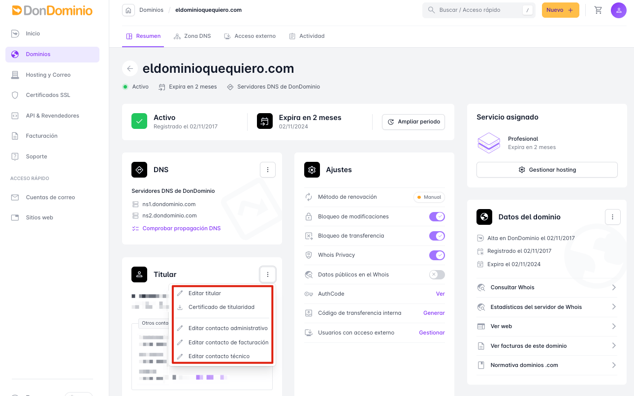The image size is (634, 396).
Task: Click the API & Revendedores sidebar icon
Action: click(15, 116)
